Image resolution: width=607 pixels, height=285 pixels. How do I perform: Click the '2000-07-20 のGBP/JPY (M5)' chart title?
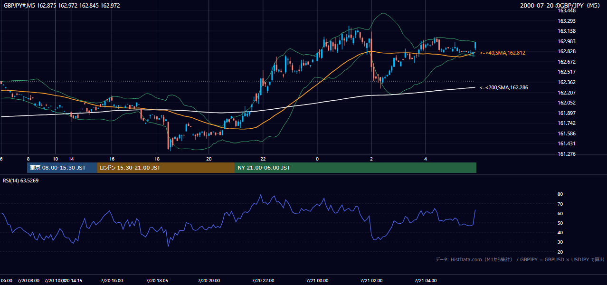coord(560,6)
